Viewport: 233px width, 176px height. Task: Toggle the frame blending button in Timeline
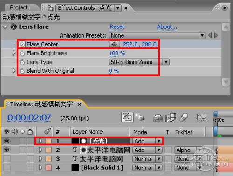(x=171, y=117)
